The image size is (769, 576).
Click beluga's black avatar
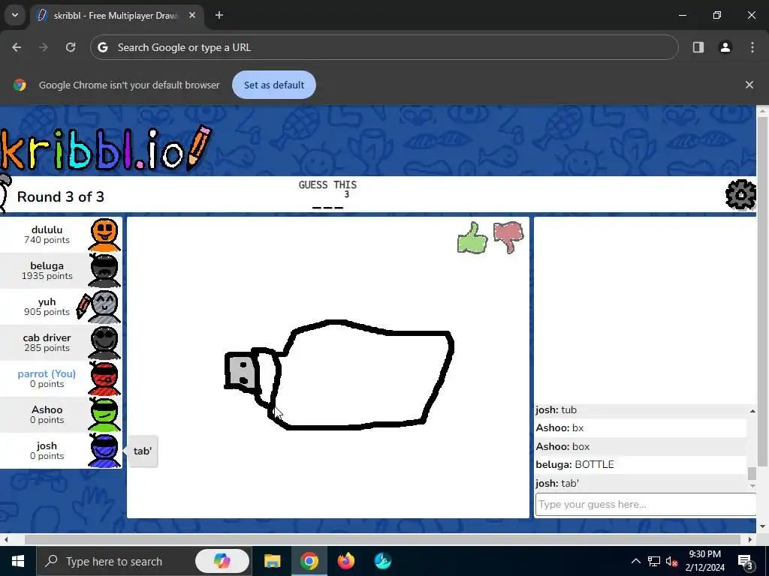pyautogui.click(x=104, y=270)
